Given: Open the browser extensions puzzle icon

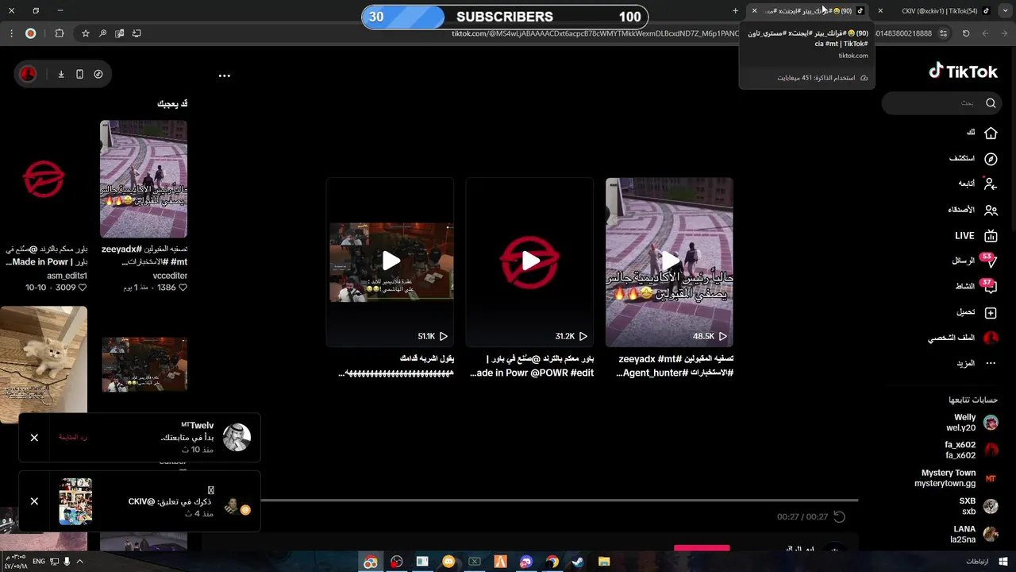Looking at the screenshot, I should 60,33.
